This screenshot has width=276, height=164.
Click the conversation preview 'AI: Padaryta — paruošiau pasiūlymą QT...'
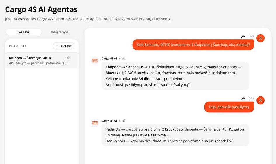38,63
